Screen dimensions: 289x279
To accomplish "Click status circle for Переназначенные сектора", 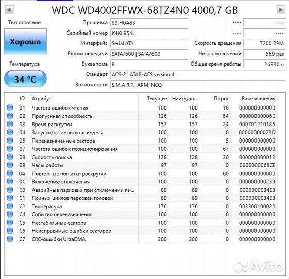I will [x=10, y=141].
